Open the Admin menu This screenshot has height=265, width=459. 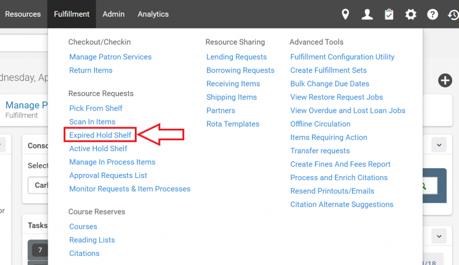(x=114, y=14)
